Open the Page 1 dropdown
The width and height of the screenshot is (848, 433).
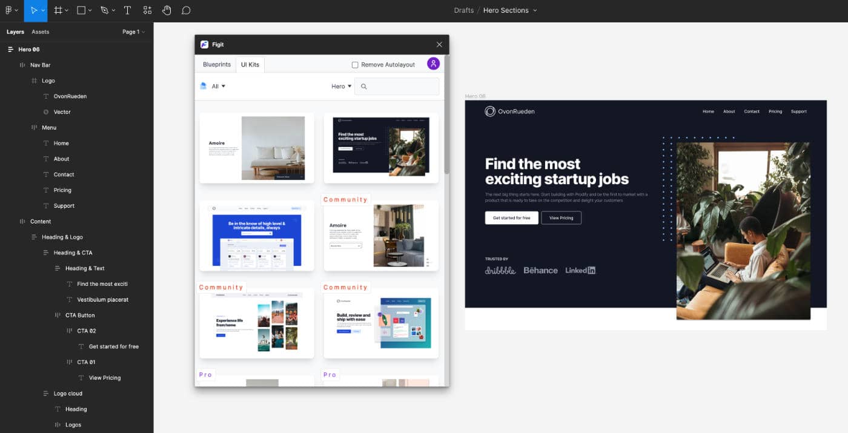point(133,31)
